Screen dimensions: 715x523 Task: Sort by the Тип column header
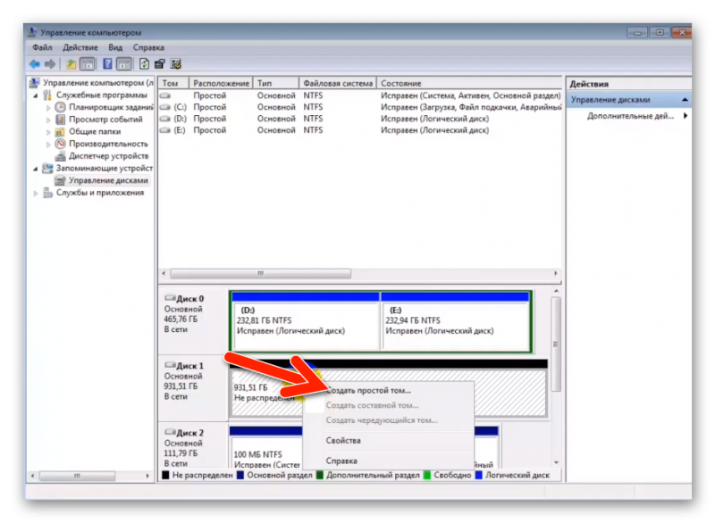point(276,83)
